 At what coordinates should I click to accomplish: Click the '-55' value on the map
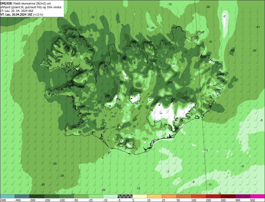(232, 50)
